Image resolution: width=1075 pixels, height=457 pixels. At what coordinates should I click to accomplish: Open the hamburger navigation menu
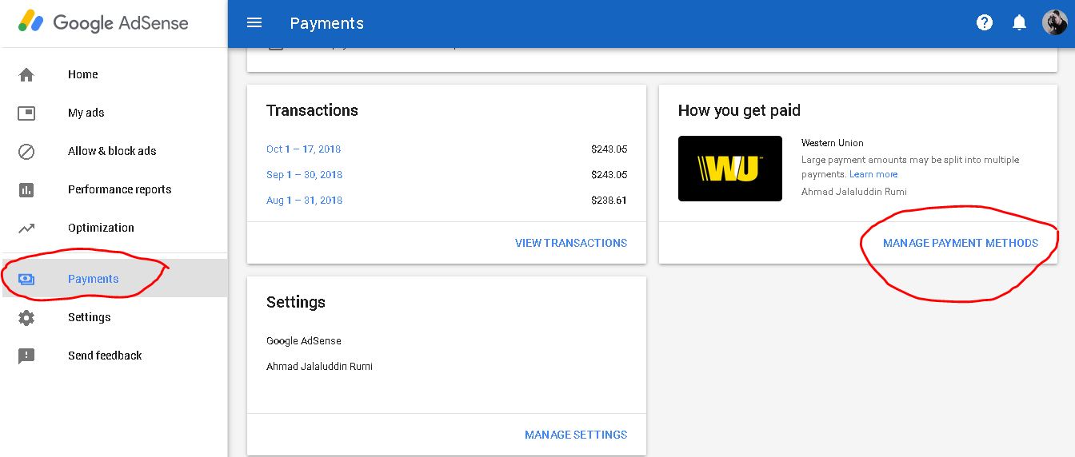[254, 23]
